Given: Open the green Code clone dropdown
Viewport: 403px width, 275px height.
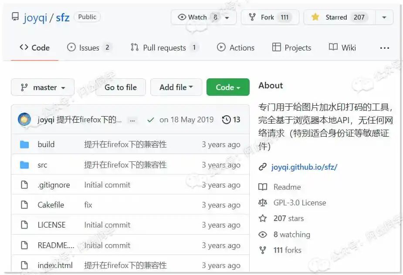Looking at the screenshot, I should (228, 87).
